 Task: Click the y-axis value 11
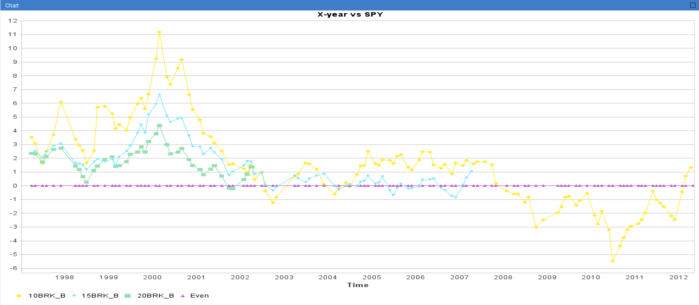pos(13,34)
